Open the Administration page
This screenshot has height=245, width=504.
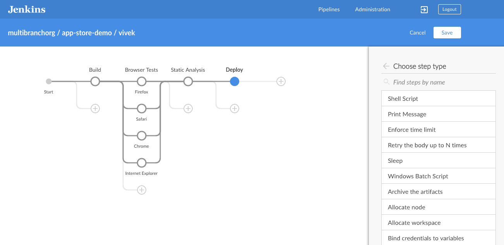click(x=372, y=9)
